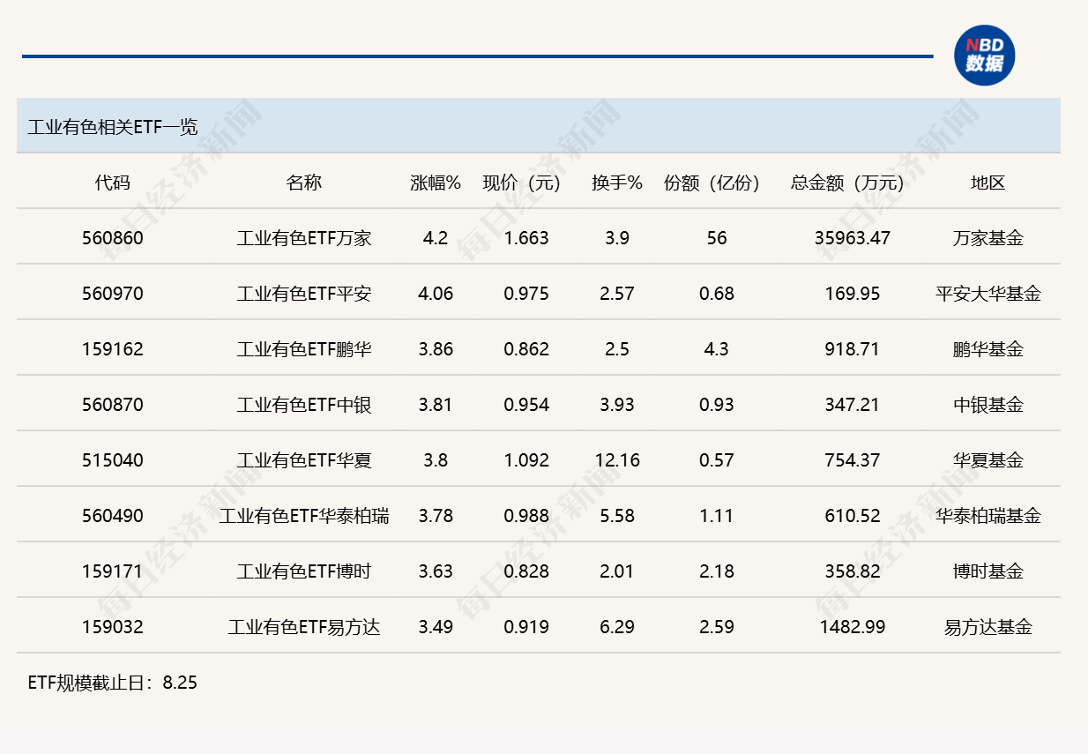This screenshot has width=1088, height=754.
Task: Click the price value 0.862
Action: [526, 349]
